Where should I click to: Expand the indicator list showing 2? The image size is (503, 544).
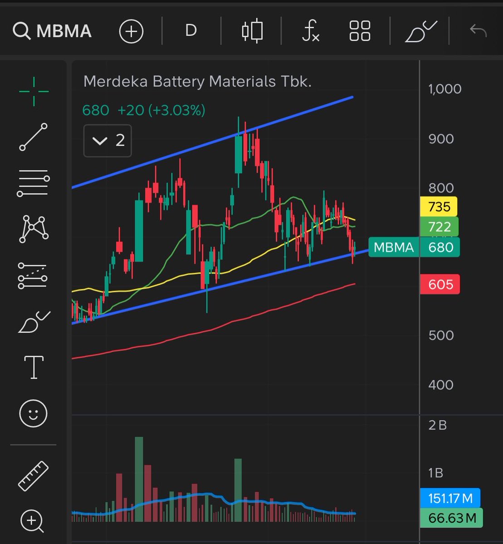[107, 141]
